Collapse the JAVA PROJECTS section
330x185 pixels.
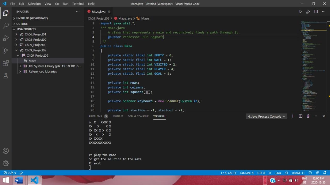click(48, 29)
